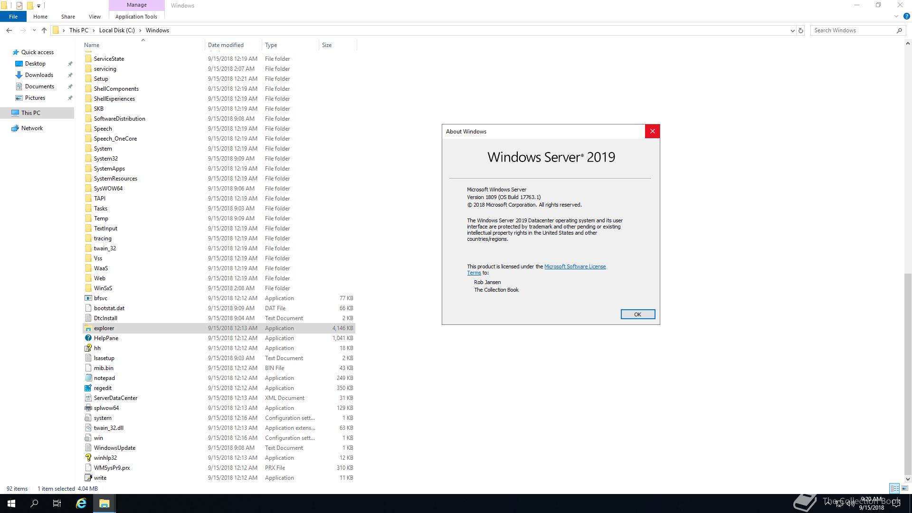Screen dimensions: 912x513
Task: Select the twain_32.dll file
Action: point(219,428)
